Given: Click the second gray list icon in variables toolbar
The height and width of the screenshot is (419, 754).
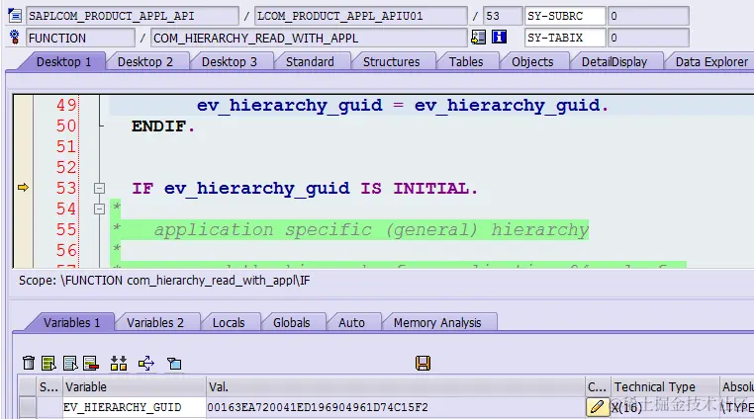Looking at the screenshot, I should pos(70,363).
